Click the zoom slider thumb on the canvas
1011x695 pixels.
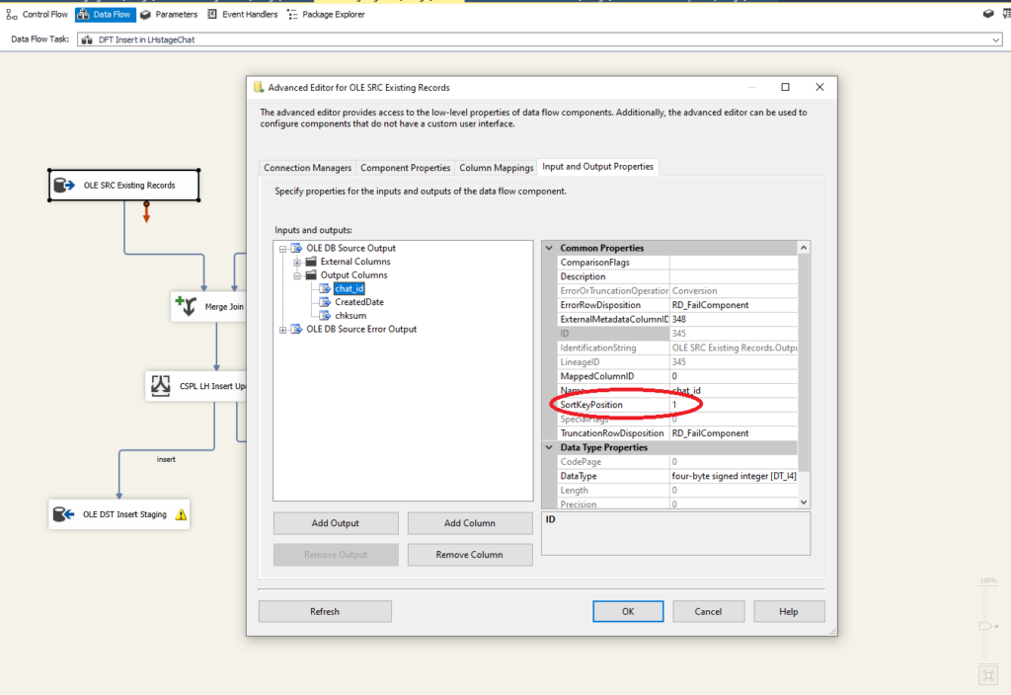pos(986,626)
